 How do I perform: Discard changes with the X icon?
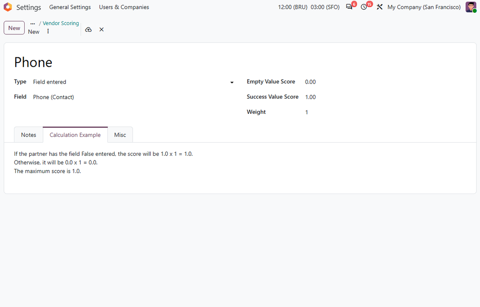[102, 30]
